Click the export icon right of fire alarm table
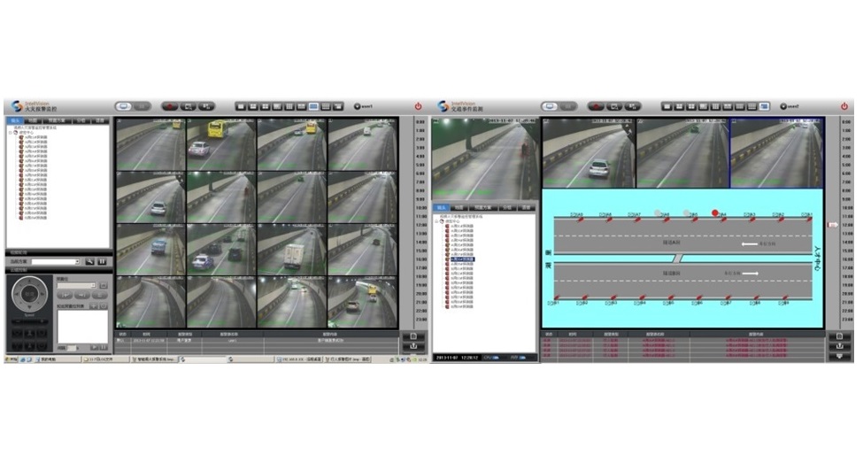Viewport: 863px width, 463px height. [x=413, y=346]
